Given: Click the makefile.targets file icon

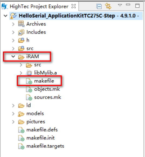Looking at the screenshot, I should [21, 146].
